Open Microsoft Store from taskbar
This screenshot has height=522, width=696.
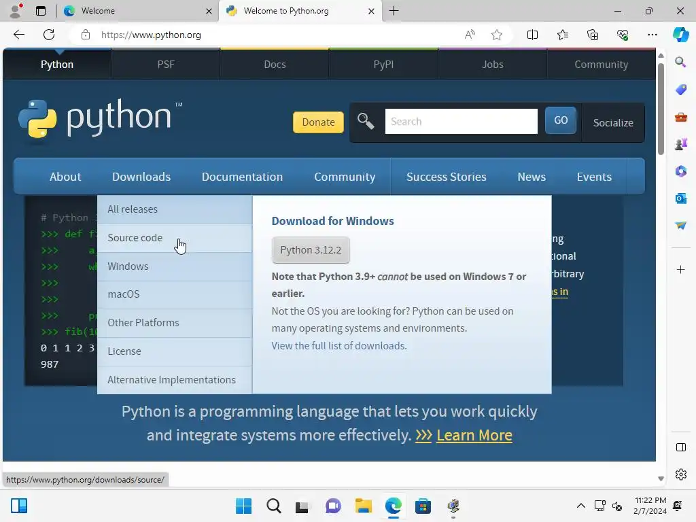(x=423, y=506)
